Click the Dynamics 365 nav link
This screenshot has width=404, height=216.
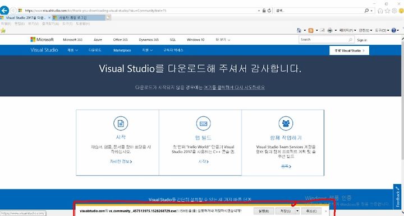pos(149,40)
